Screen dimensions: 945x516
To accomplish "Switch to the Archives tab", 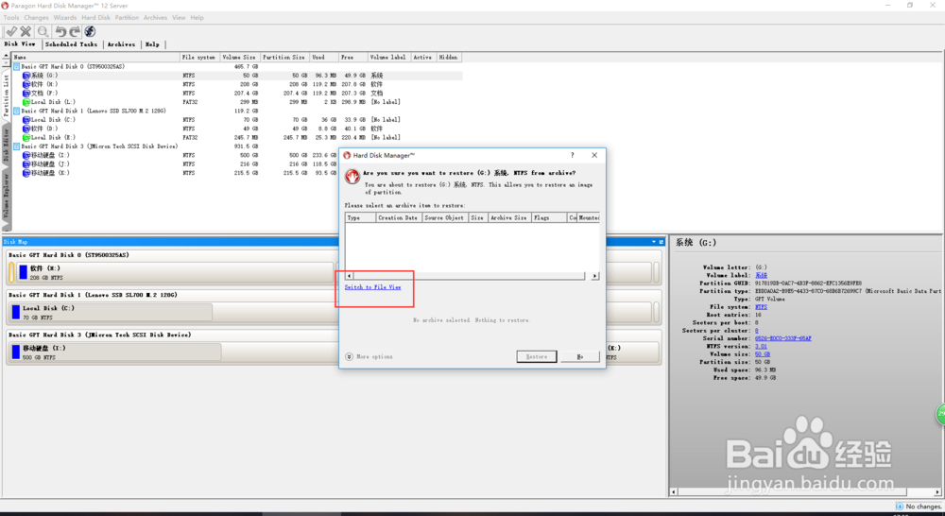I will click(121, 44).
